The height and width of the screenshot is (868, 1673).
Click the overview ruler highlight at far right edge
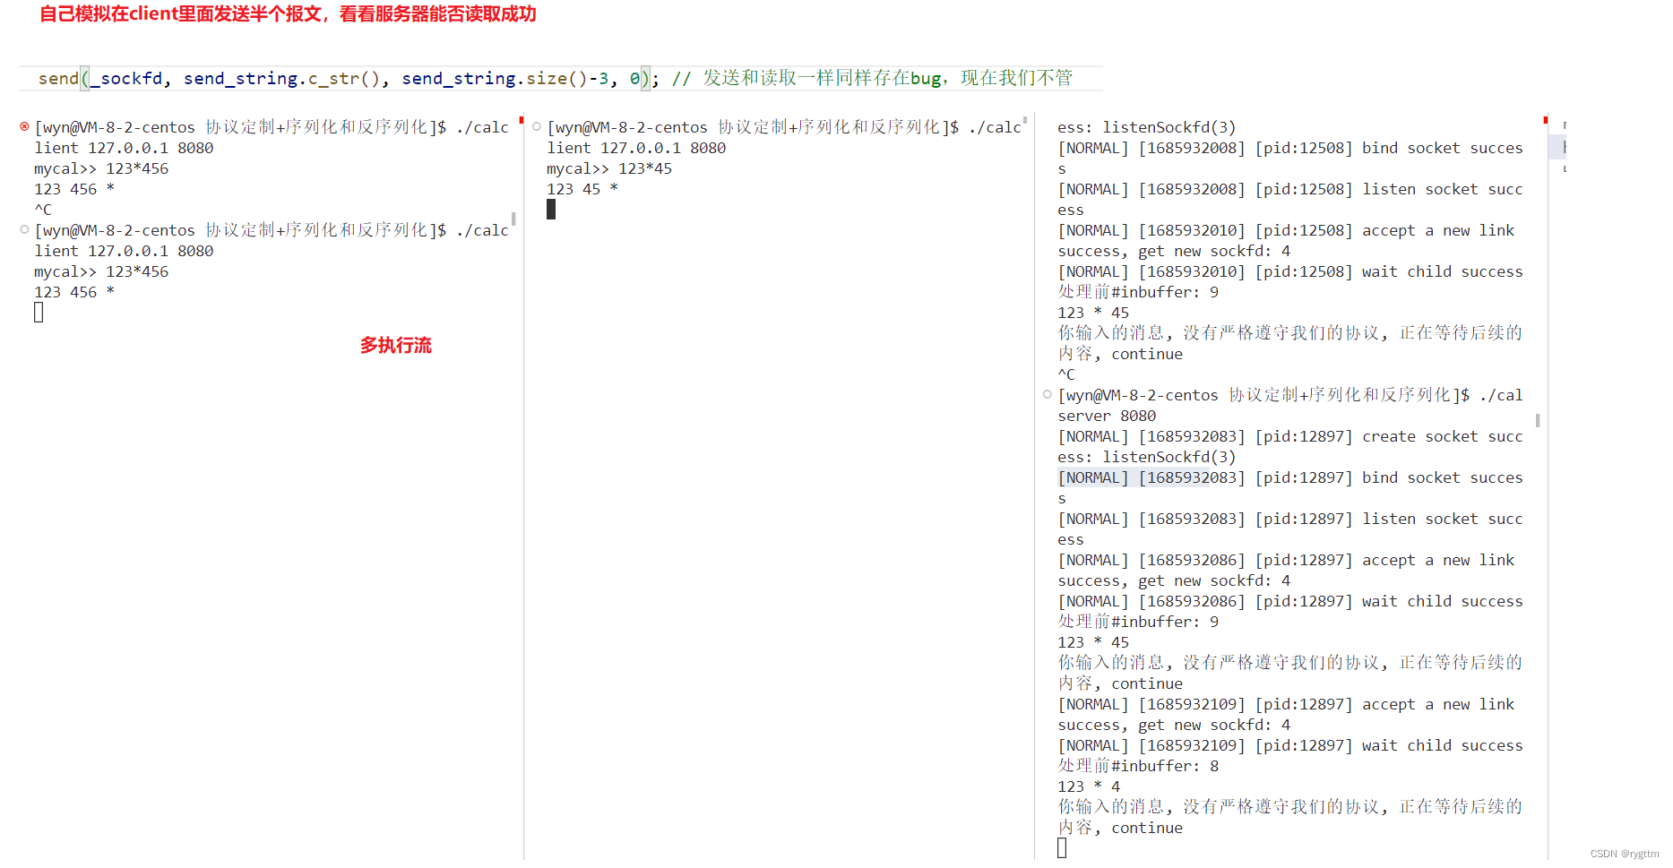1557,147
